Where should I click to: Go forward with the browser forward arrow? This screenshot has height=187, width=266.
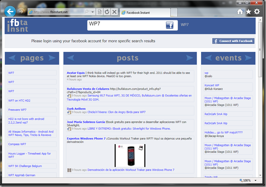(21, 12)
